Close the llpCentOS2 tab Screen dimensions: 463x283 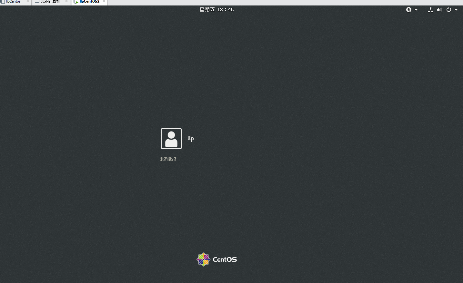click(x=104, y=1)
